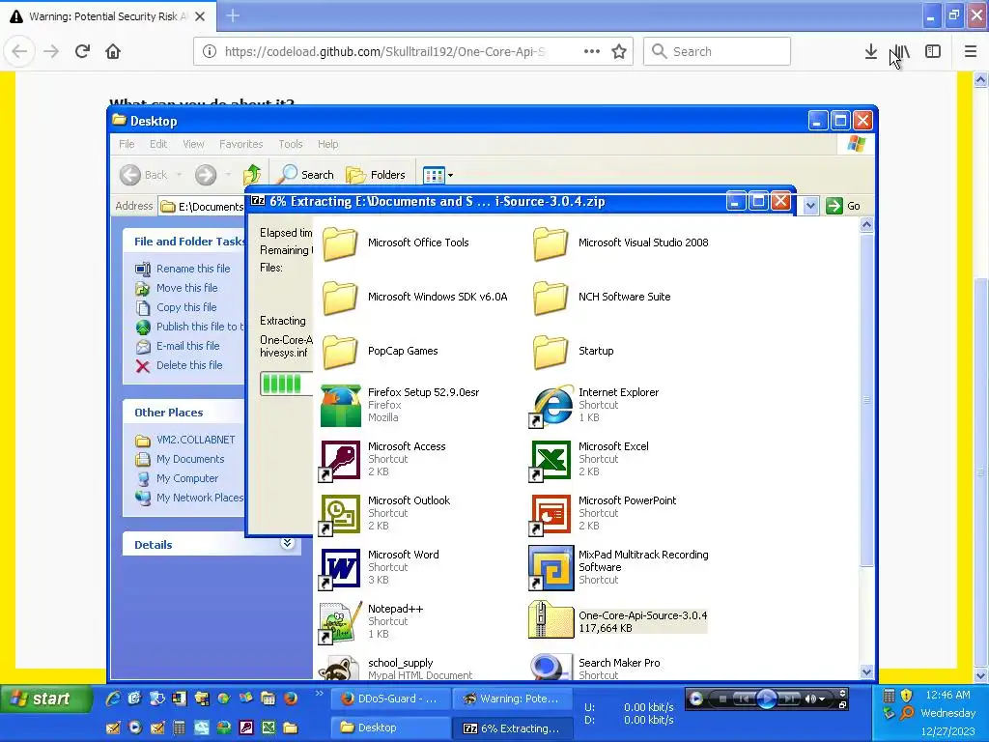Select the Microsoft Access shortcut icon

[341, 460]
